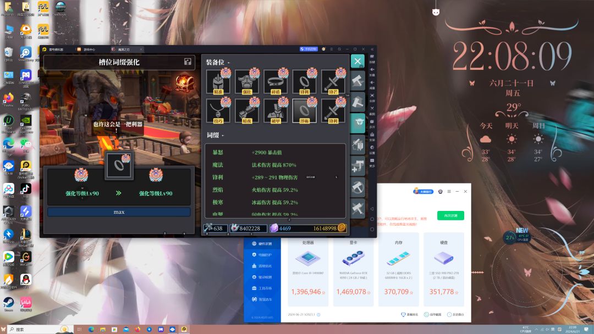The image size is (594, 334).
Task: Select the top-row ring slot labeled 锋利
Action: (x=305, y=82)
